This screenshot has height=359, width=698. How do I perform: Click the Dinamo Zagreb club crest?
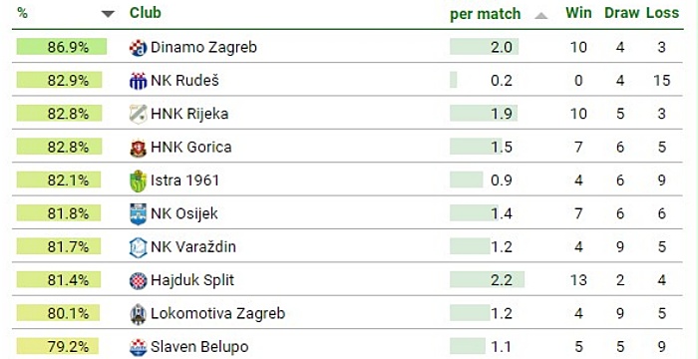click(x=138, y=48)
